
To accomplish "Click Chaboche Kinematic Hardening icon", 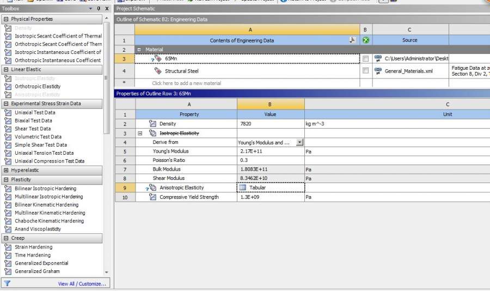I will tap(8, 221).
